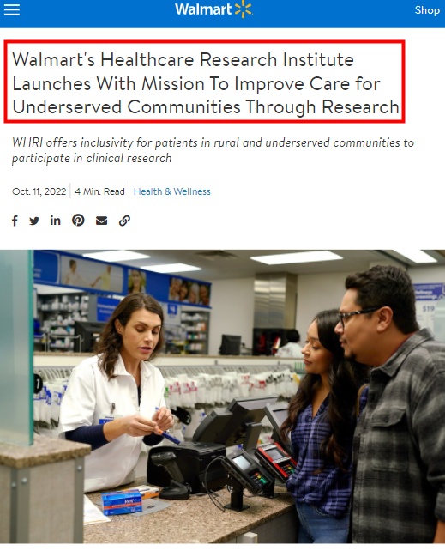The image size is (445, 551).
Task: Click the article headline about Healthcare Research Institute
Action: tap(205, 83)
